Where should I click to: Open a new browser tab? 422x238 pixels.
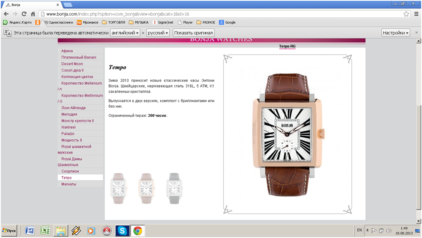[67, 5]
